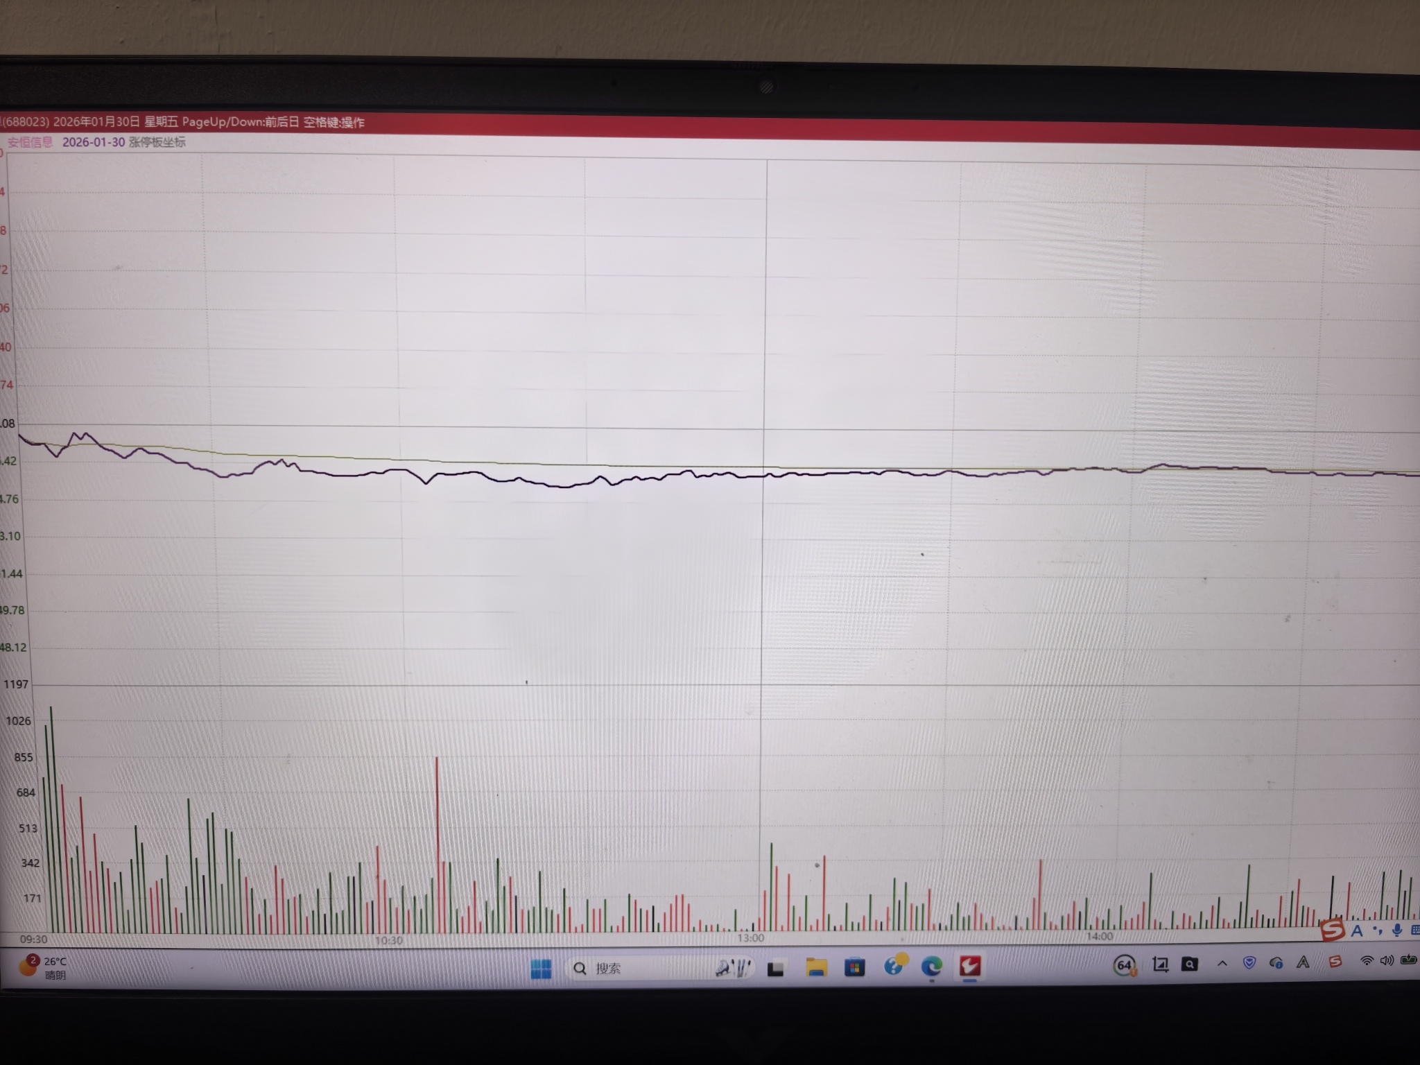1420x1065 pixels.
Task: Toggle Sogou punctuation mode button
Action: [1378, 930]
